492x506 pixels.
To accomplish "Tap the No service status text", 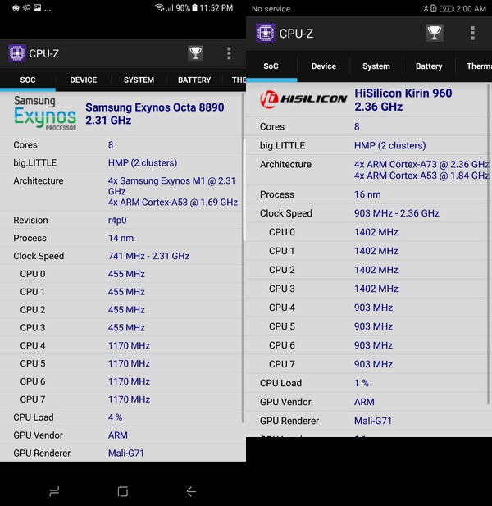I will point(271,9).
